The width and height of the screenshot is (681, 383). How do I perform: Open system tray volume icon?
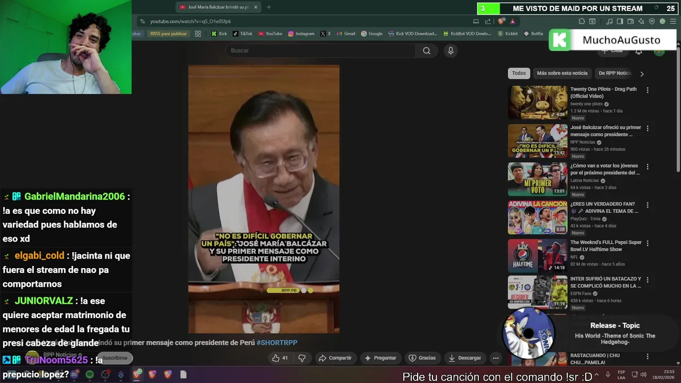[x=643, y=374]
